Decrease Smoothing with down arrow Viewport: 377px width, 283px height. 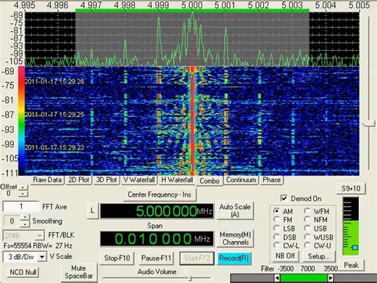[25, 224]
